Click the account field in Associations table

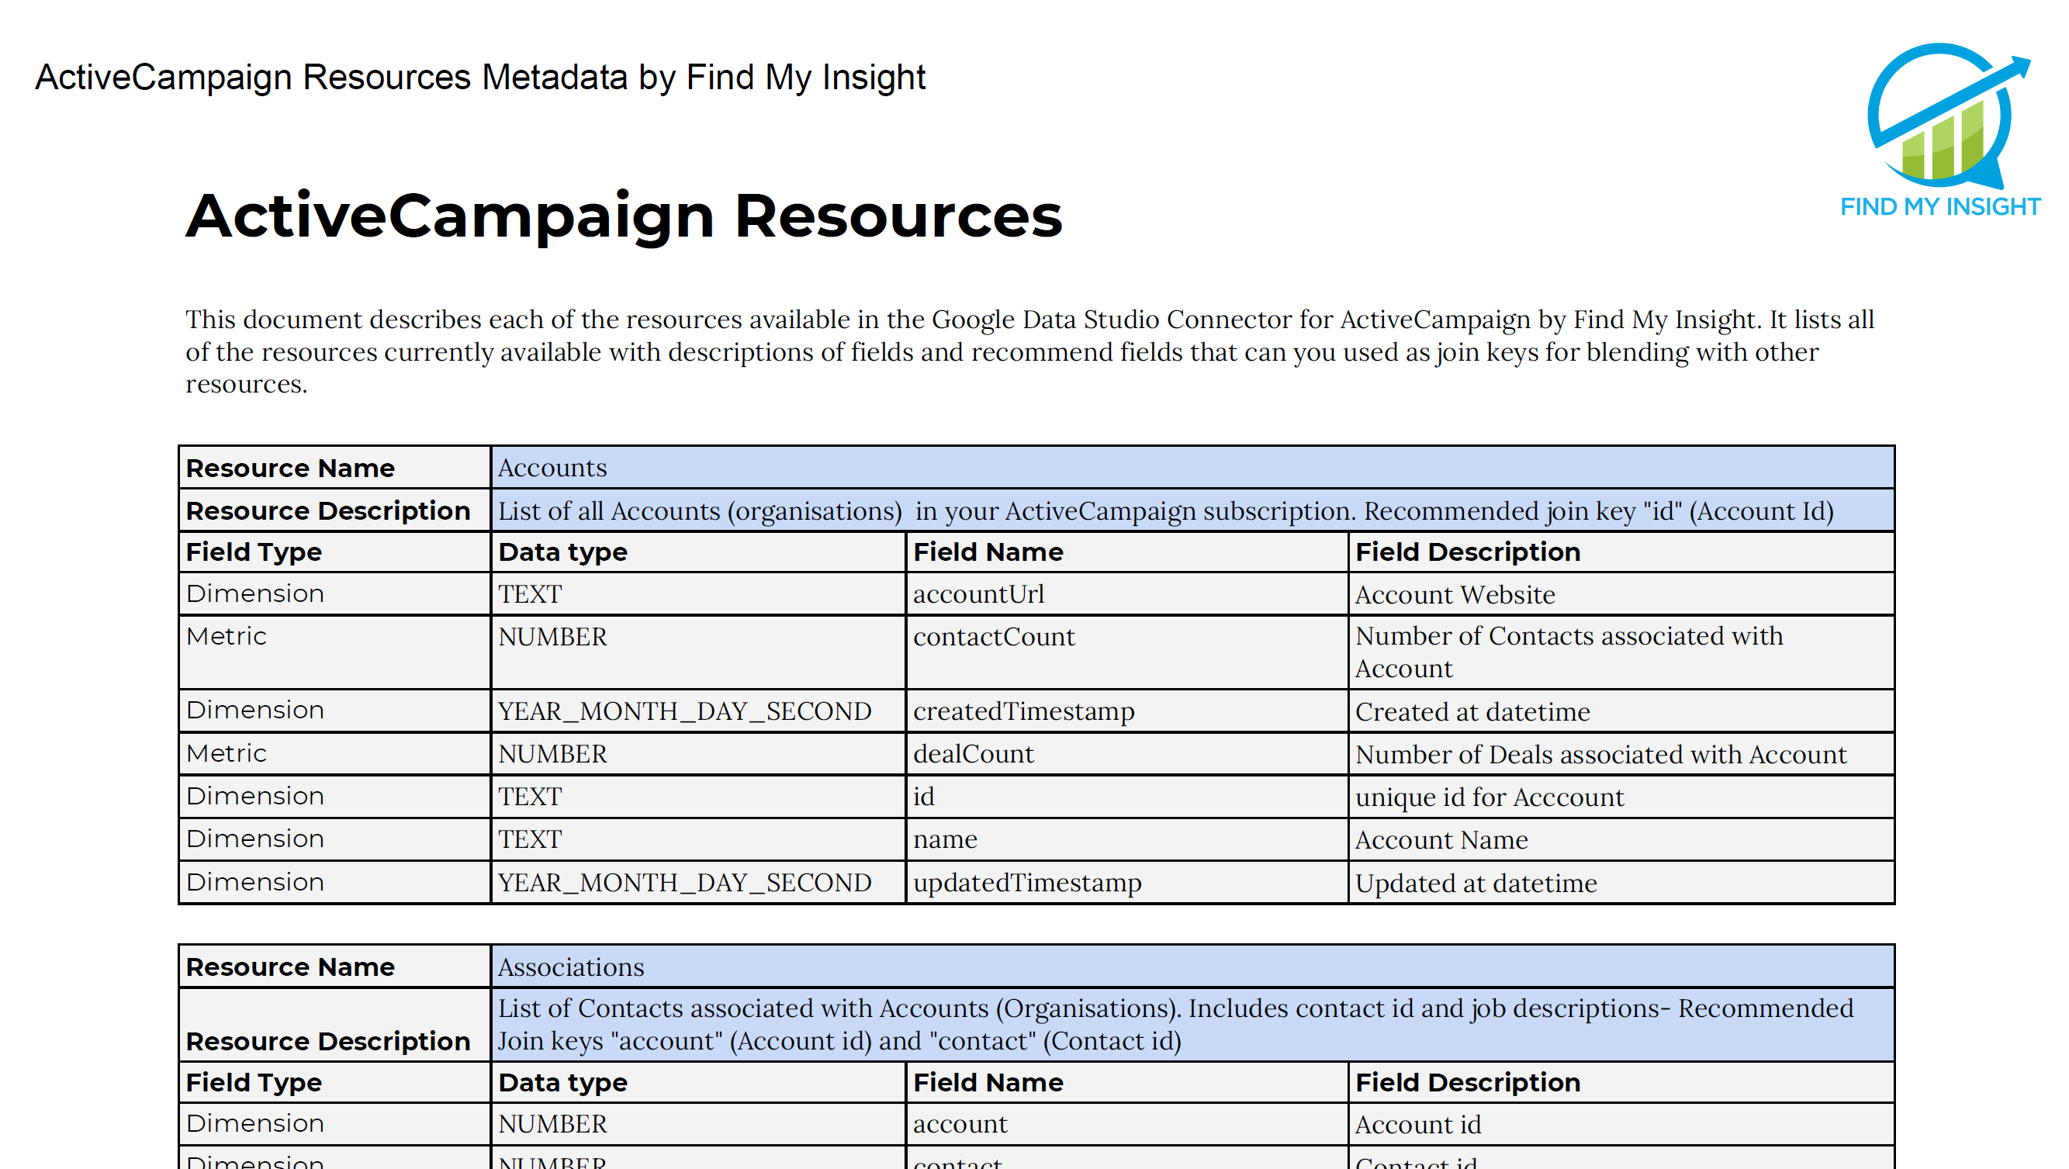[x=960, y=1123]
